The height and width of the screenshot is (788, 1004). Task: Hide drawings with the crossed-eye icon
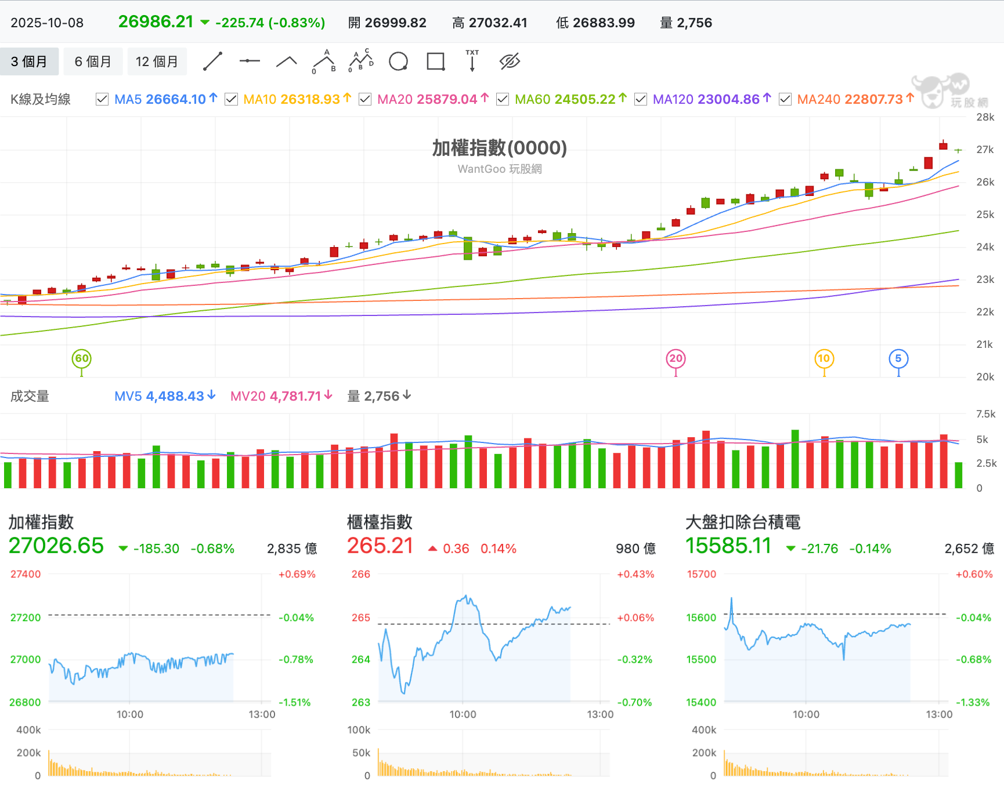(x=510, y=61)
